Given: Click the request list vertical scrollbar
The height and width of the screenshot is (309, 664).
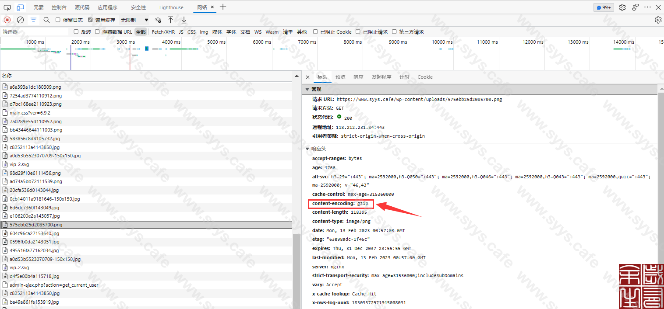Looking at the screenshot, I should click(x=297, y=271).
